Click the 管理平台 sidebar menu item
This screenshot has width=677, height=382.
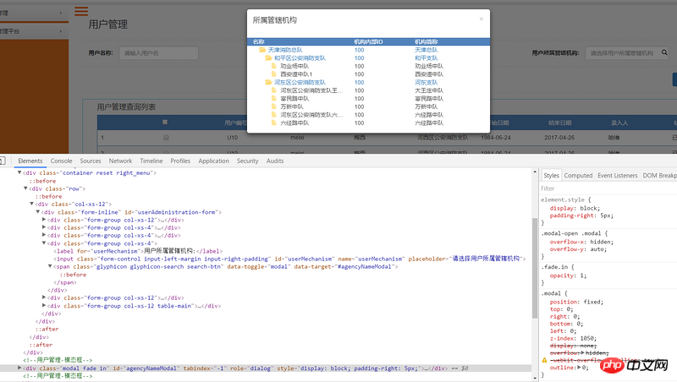32,31
